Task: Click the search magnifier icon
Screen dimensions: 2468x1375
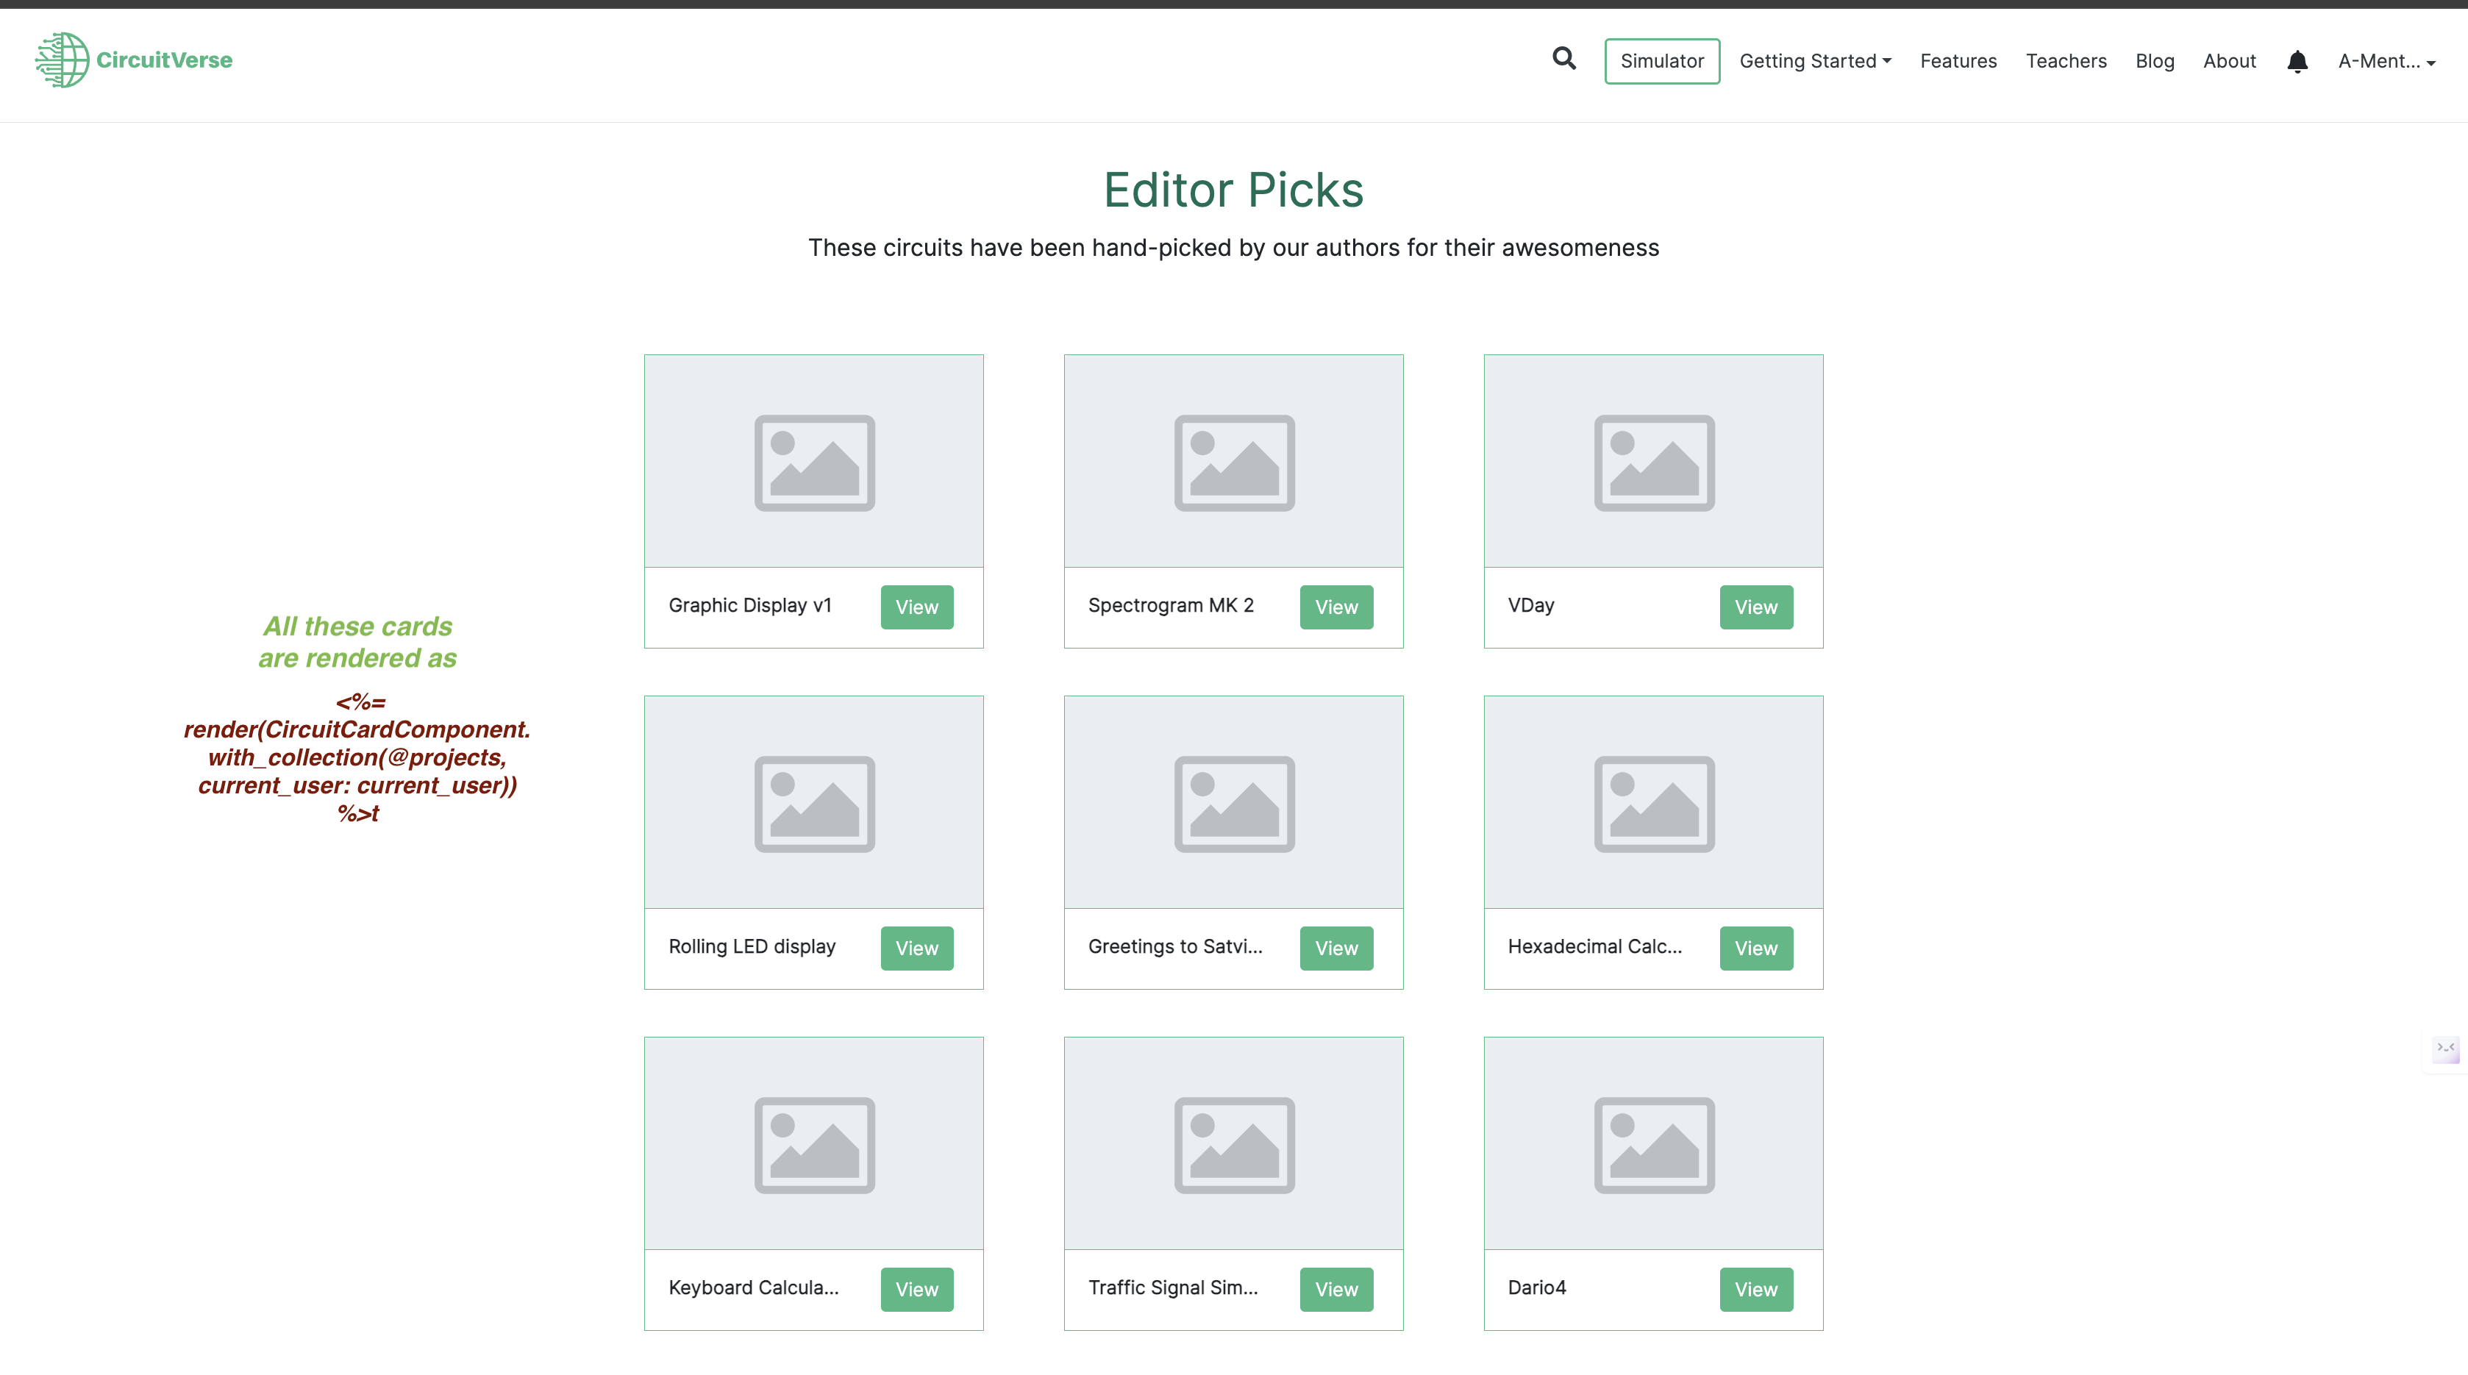Action: tap(1563, 60)
